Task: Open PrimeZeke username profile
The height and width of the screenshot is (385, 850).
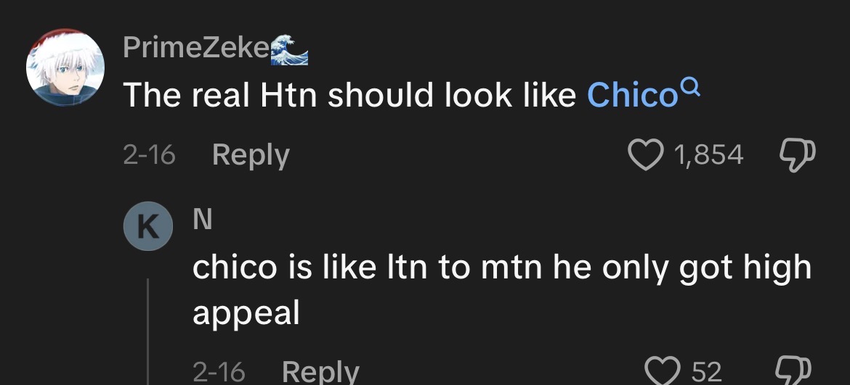Action: tap(195, 48)
